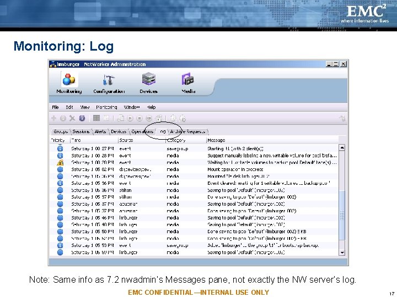Minimize the NetWorker Administration window

(x=329, y=64)
